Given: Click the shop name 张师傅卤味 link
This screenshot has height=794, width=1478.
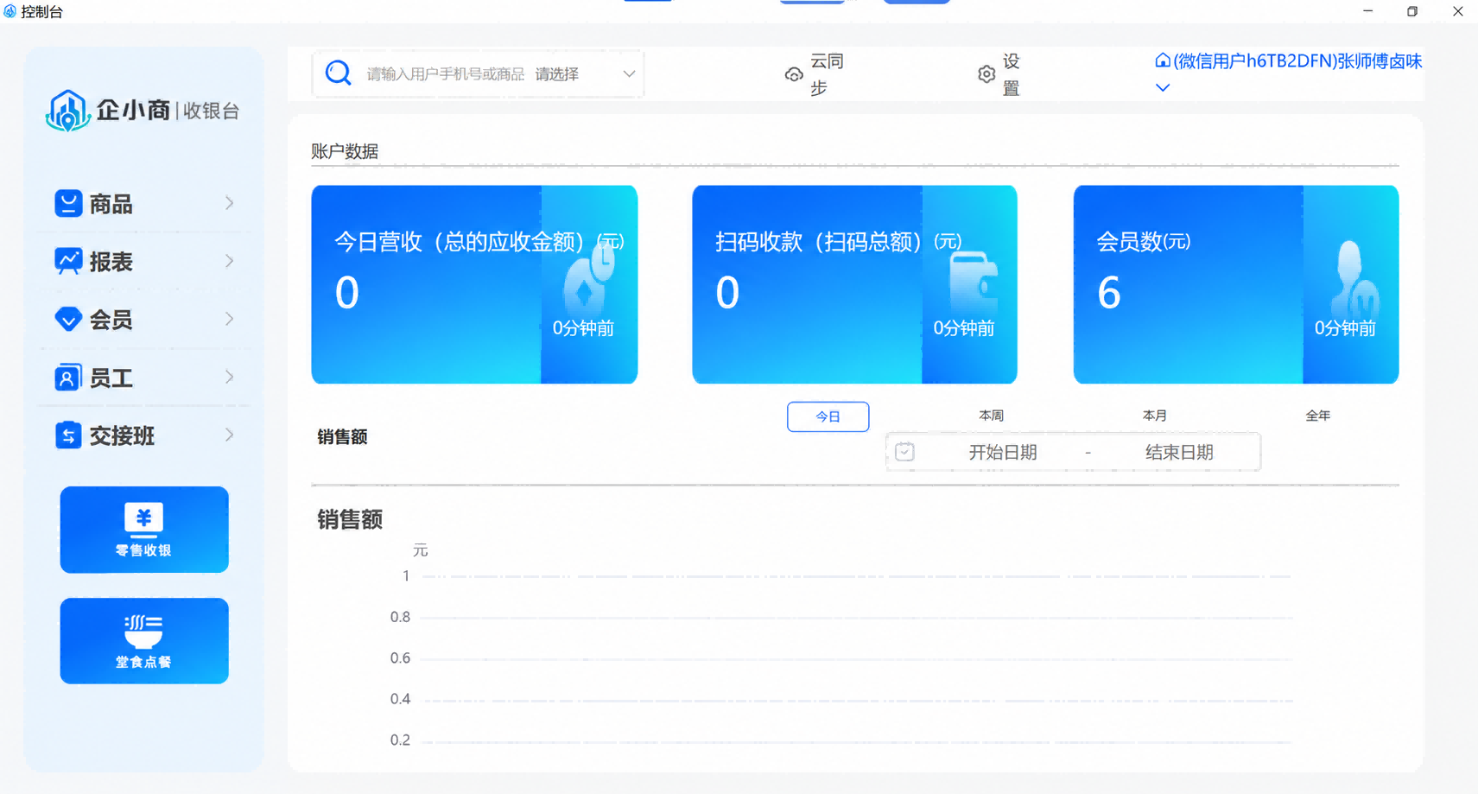Looking at the screenshot, I should [x=1297, y=60].
